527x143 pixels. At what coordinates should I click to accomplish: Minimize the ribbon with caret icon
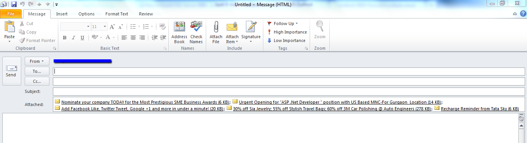(515, 14)
